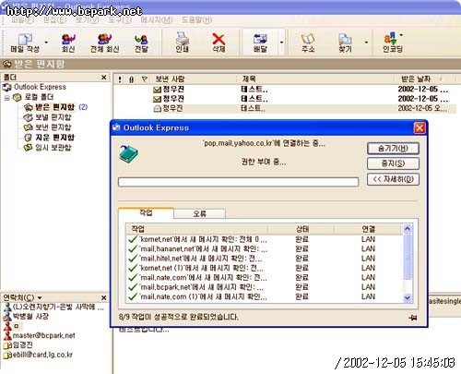
Task: Click << 자세히(D) to collapse details
Action: click(393, 179)
